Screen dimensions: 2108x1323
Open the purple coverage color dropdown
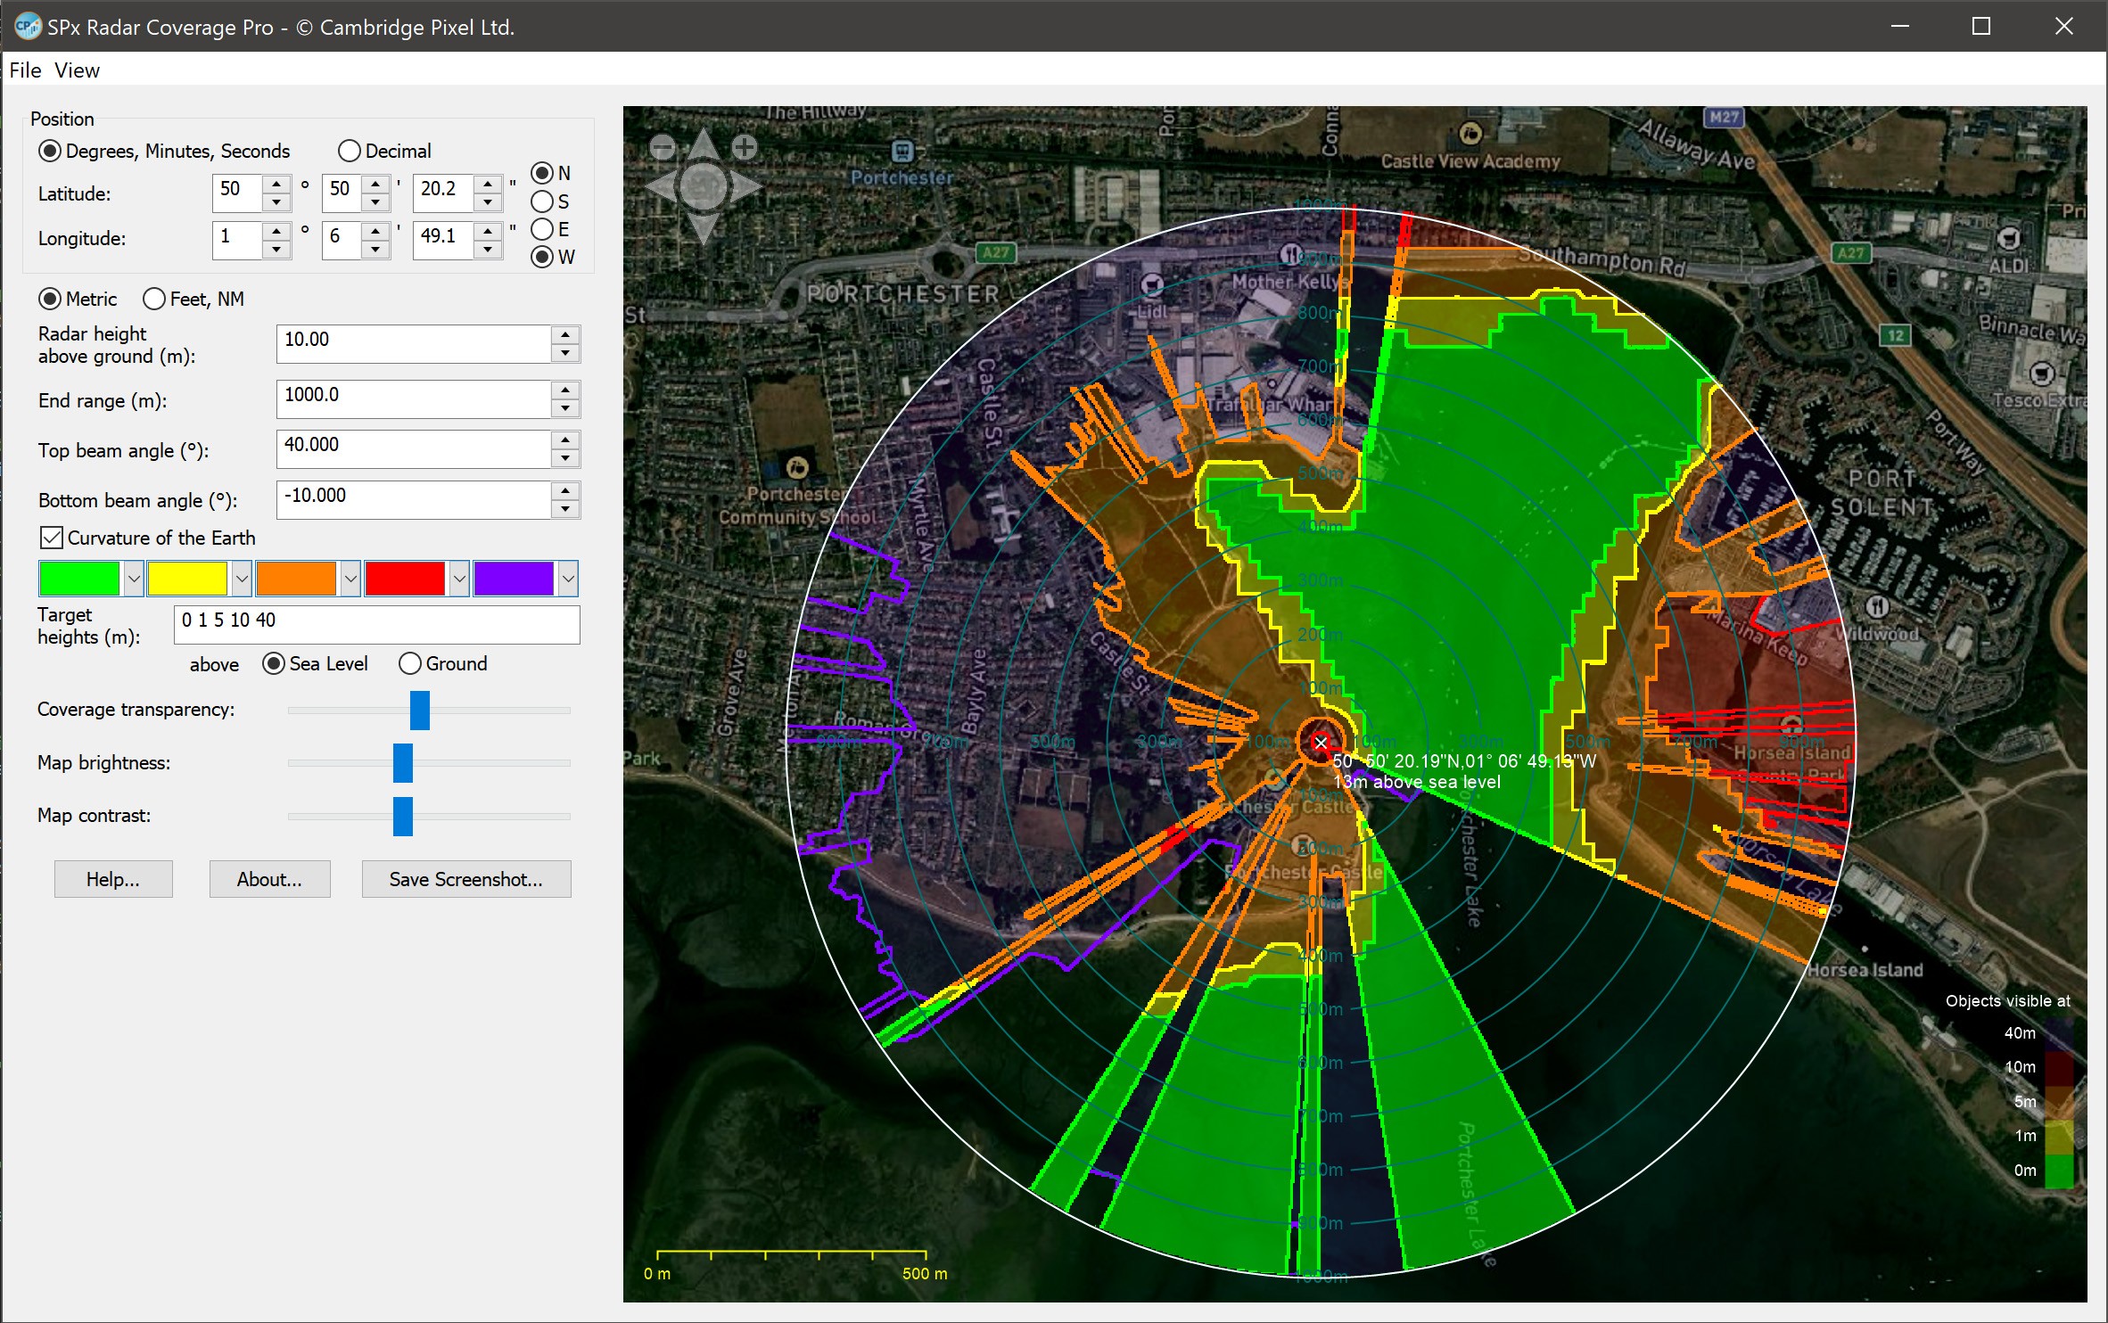point(569,578)
